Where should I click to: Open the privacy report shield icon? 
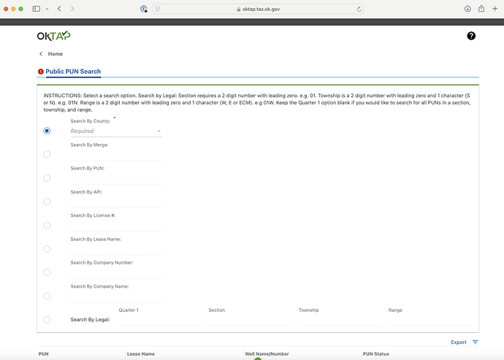tap(144, 9)
